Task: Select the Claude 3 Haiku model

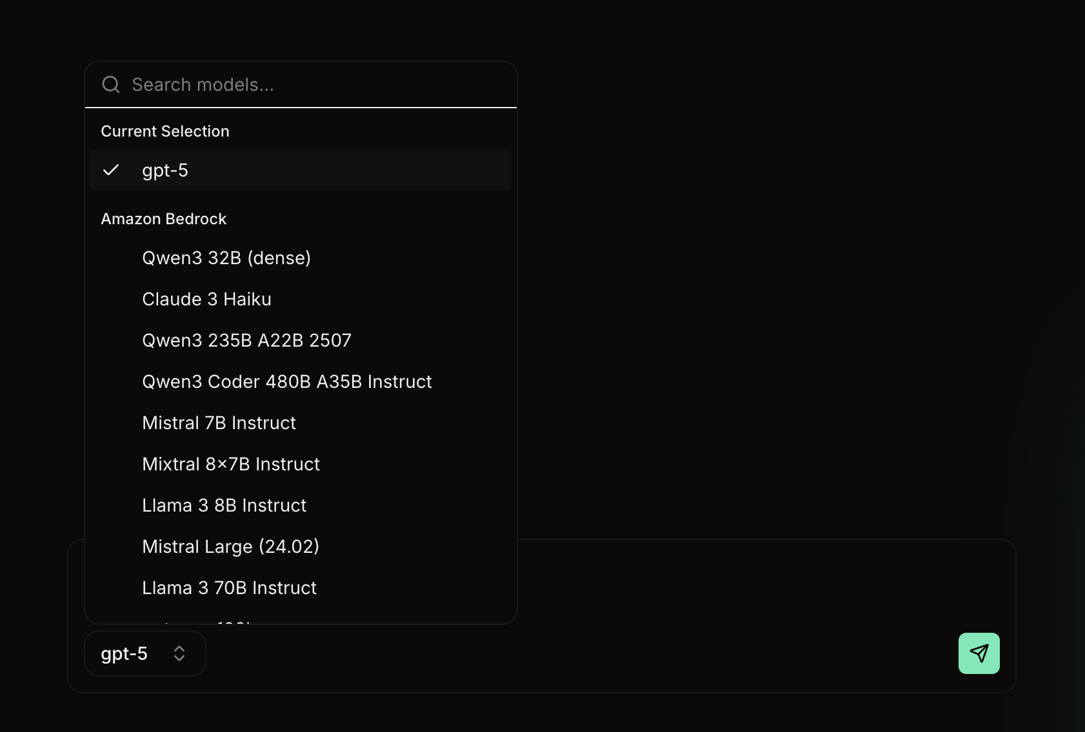Action: click(x=206, y=298)
